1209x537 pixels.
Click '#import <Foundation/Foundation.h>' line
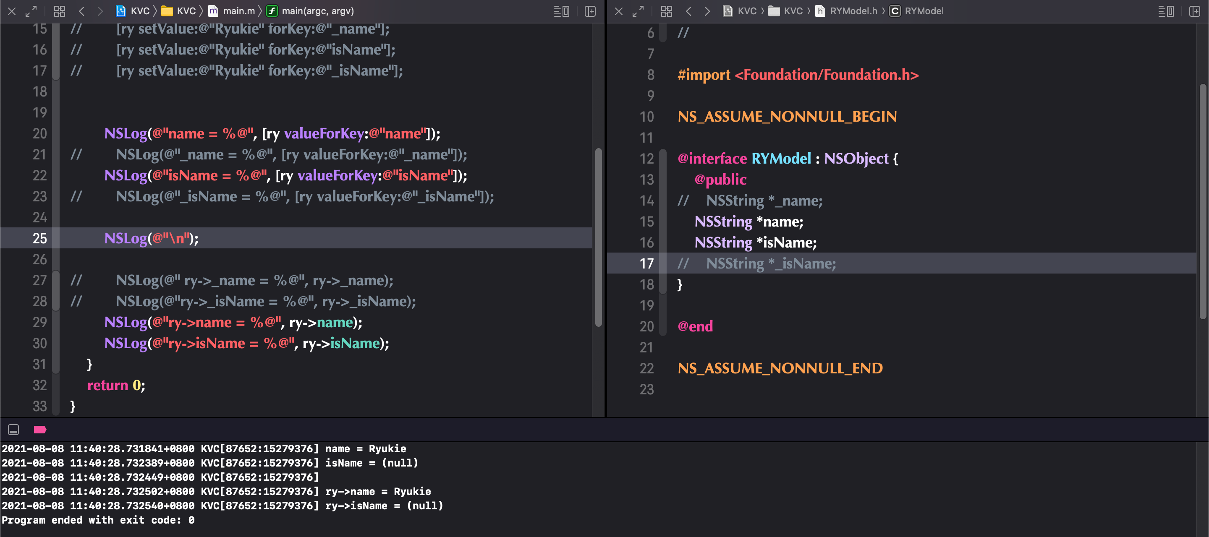click(798, 75)
